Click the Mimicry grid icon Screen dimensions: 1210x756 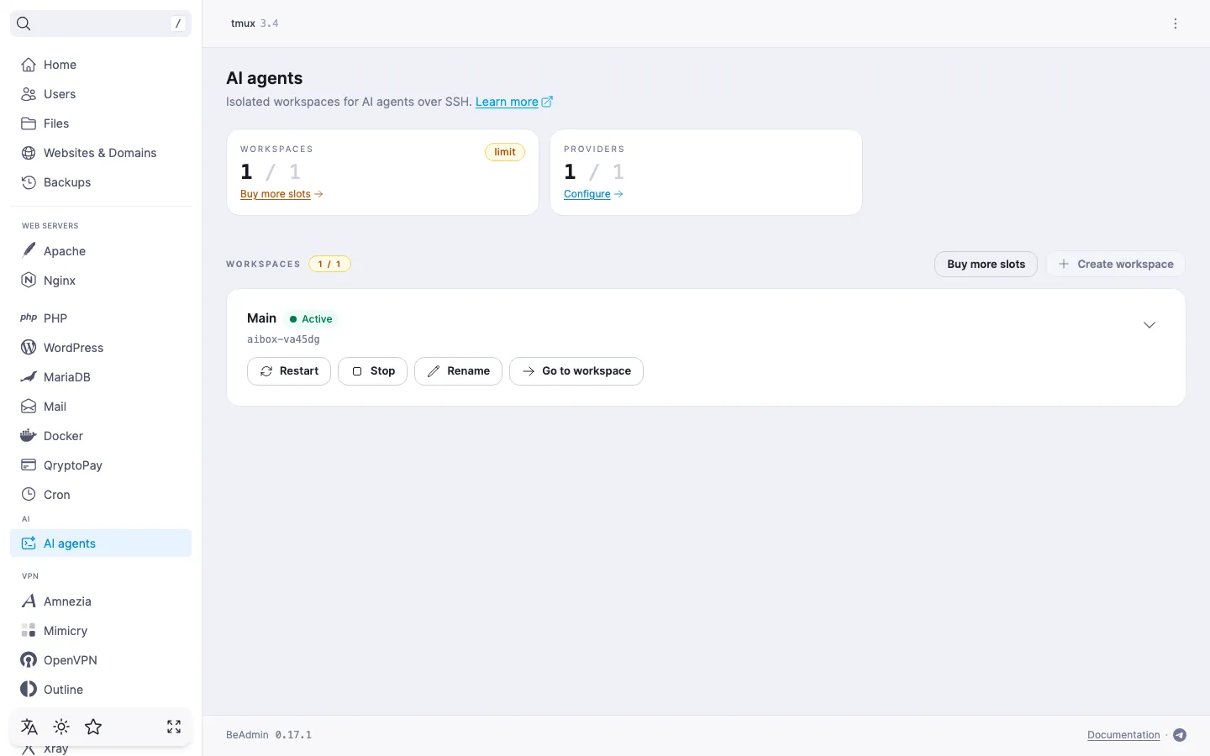pos(29,630)
